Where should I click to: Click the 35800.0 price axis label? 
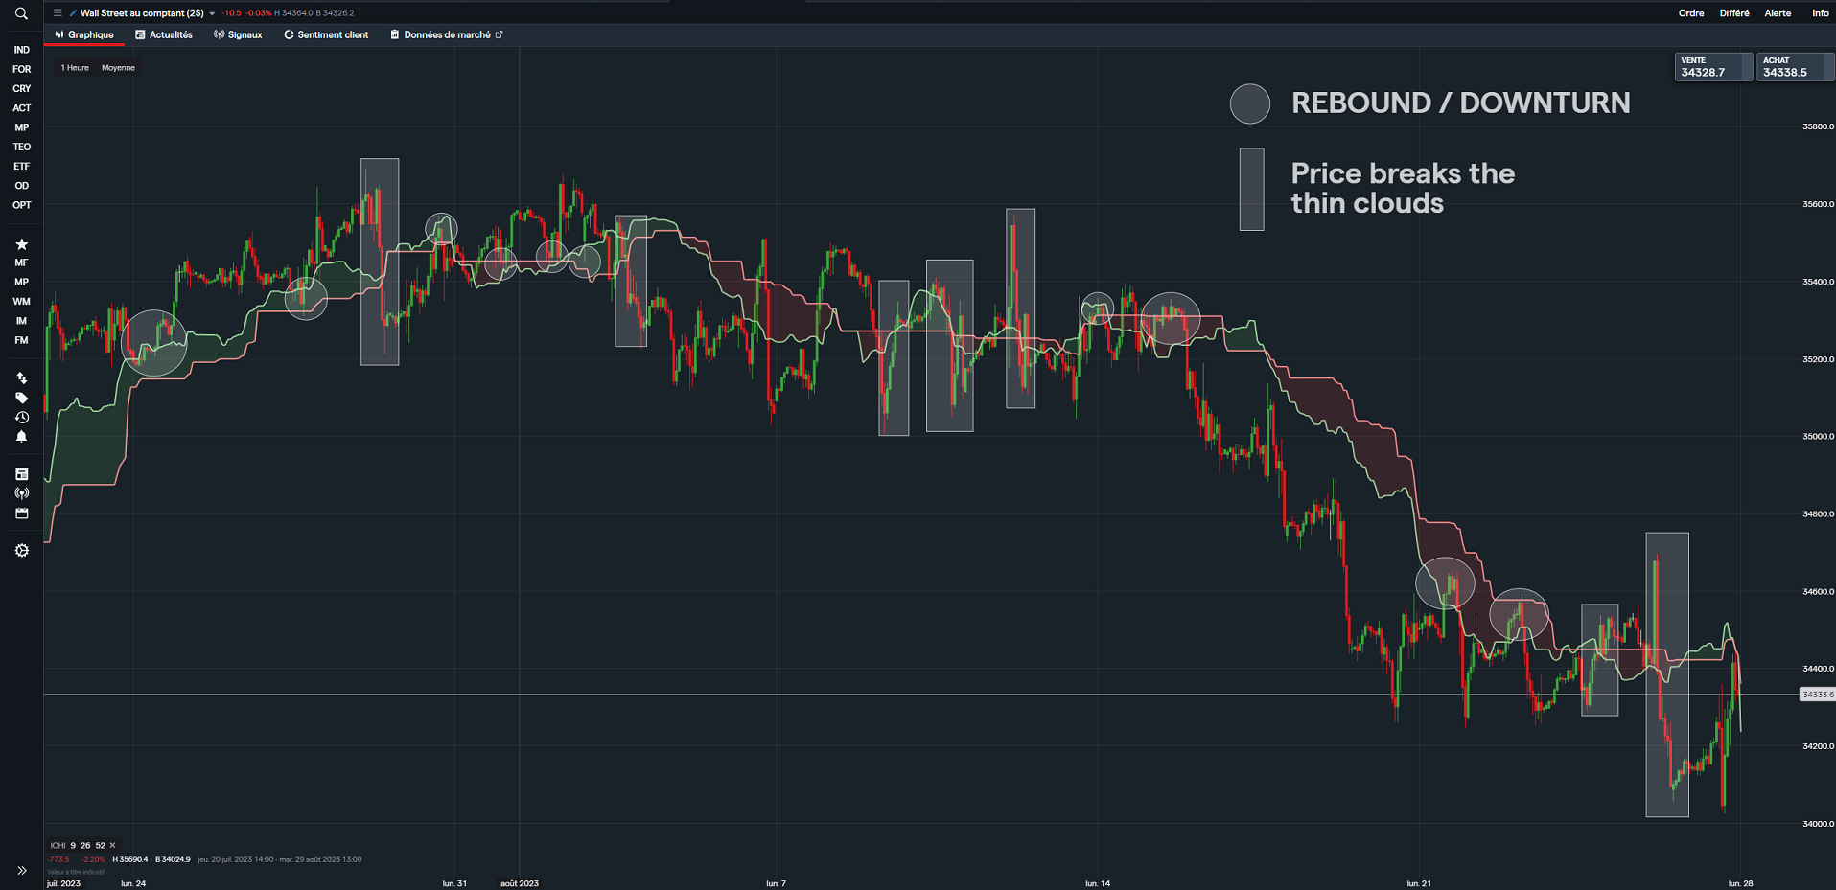click(1817, 126)
